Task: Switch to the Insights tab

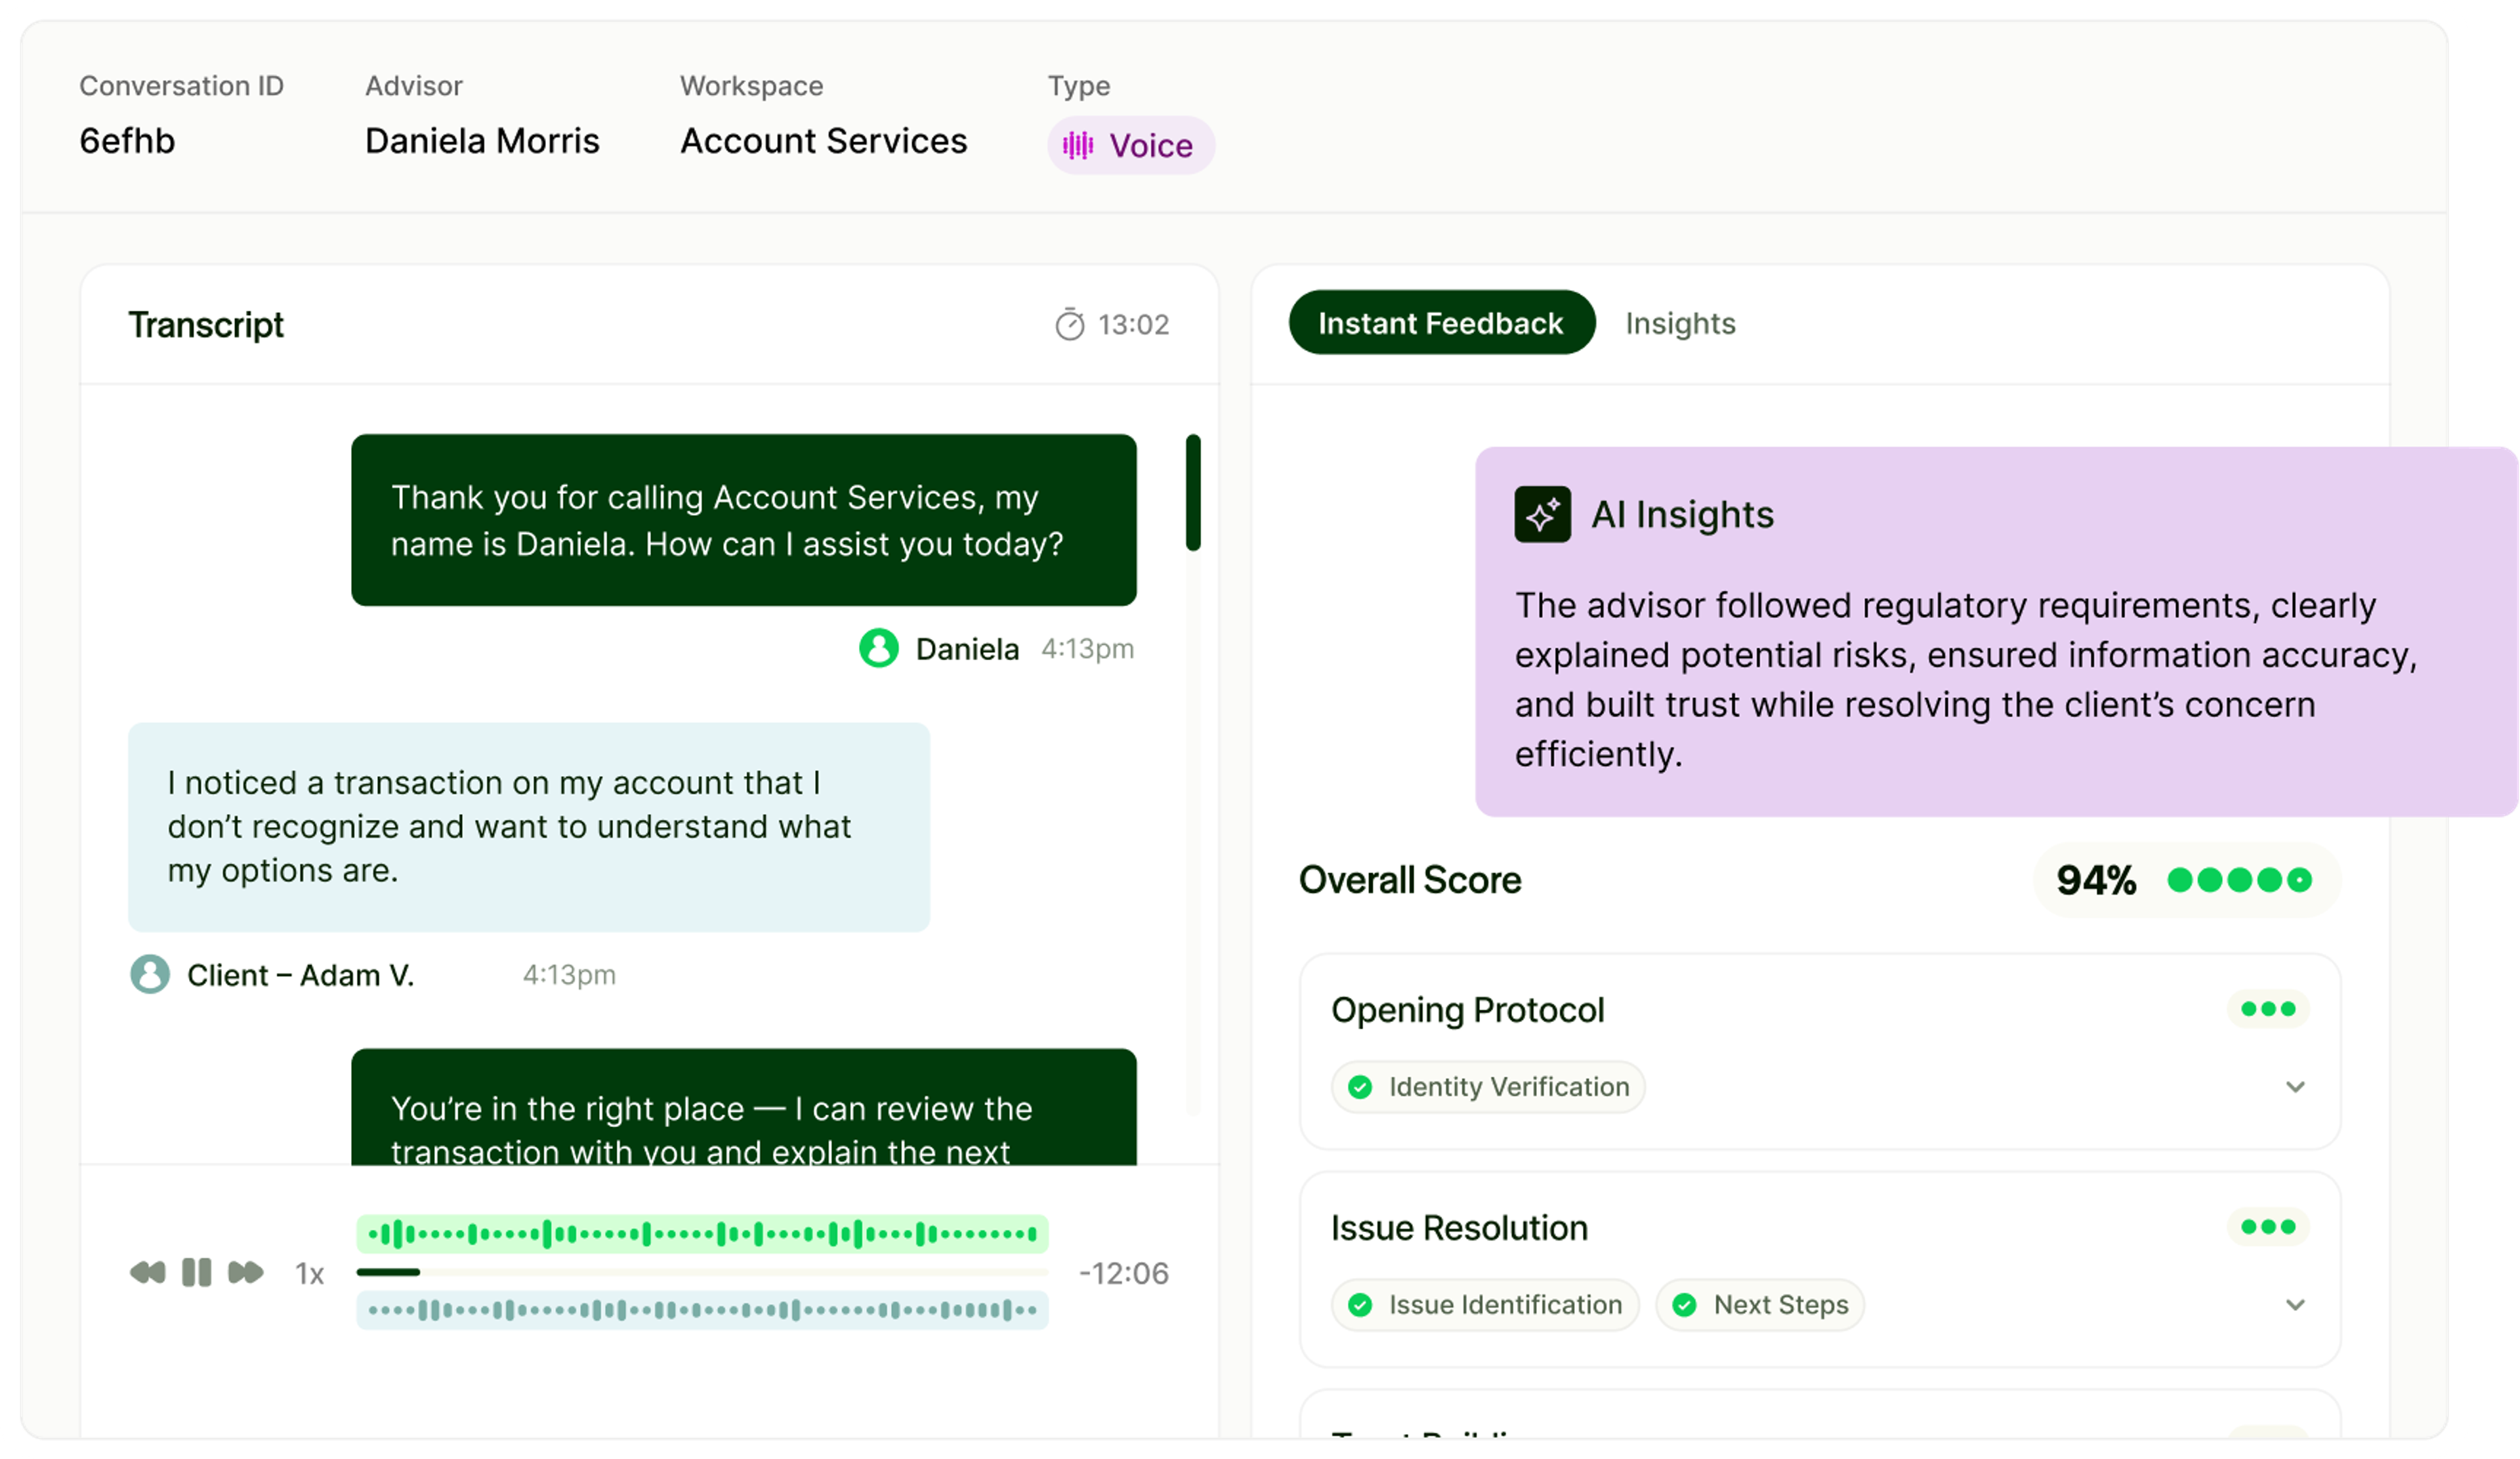Action: [x=1680, y=324]
